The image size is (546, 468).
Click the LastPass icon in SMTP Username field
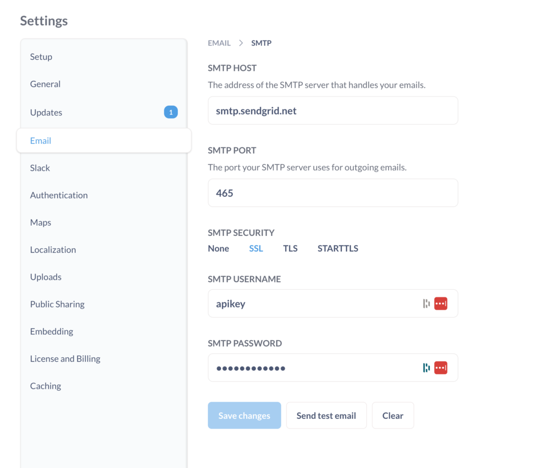click(x=440, y=303)
